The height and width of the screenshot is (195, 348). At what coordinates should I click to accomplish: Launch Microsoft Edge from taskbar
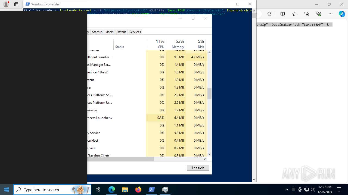112,190
